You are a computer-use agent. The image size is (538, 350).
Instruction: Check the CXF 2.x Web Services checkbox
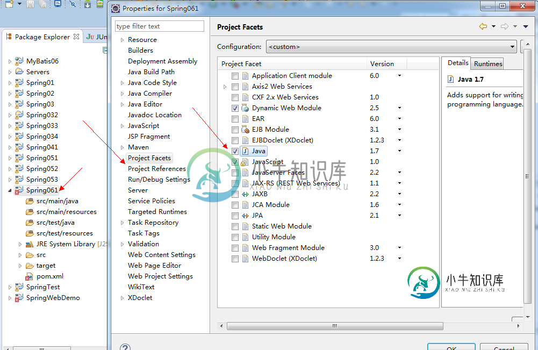pyautogui.click(x=235, y=97)
